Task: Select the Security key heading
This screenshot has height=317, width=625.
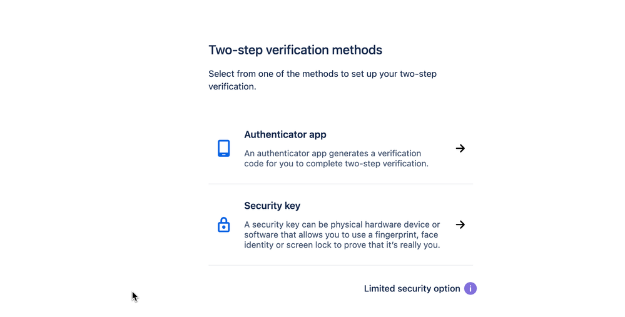Action: (x=272, y=206)
